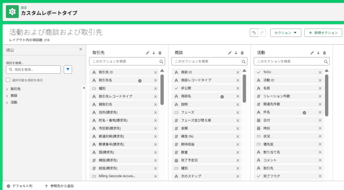Select the コメント field row
This screenshot has height=190, width=344.
point(289,160)
